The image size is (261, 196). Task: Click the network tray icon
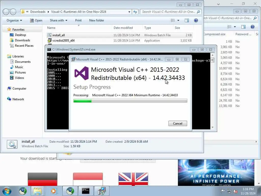[229, 191]
